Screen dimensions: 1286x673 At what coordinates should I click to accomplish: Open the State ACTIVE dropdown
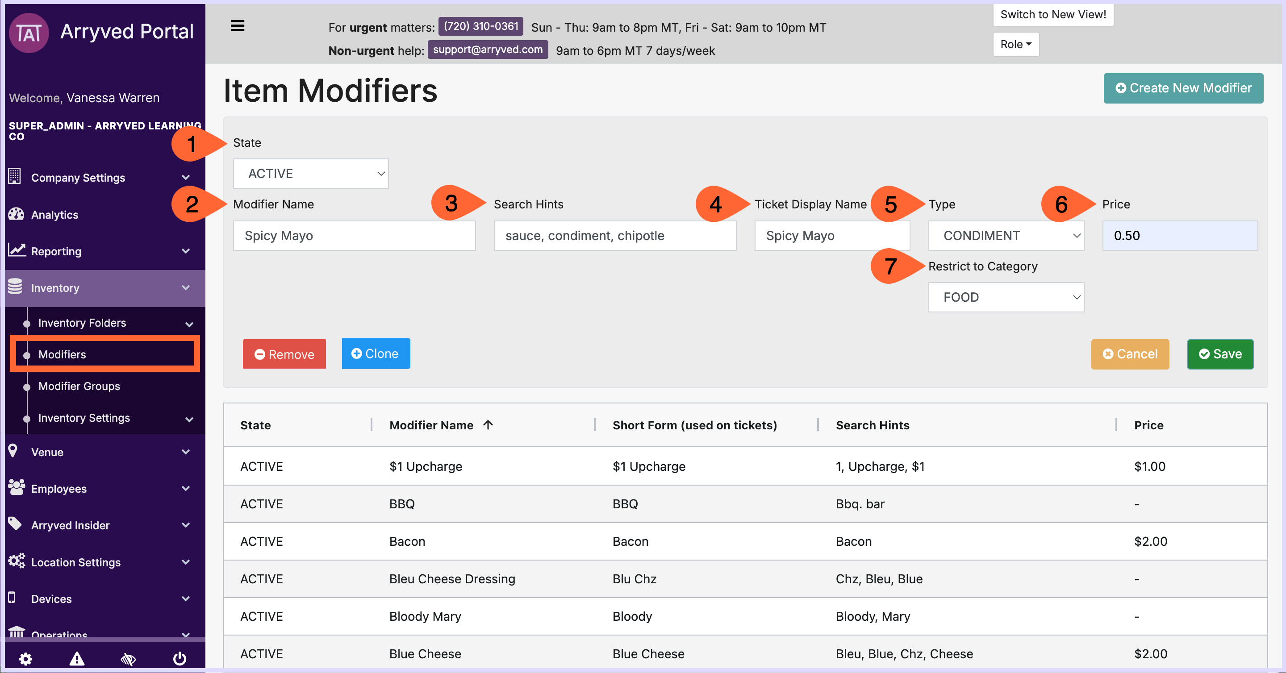[x=311, y=174]
